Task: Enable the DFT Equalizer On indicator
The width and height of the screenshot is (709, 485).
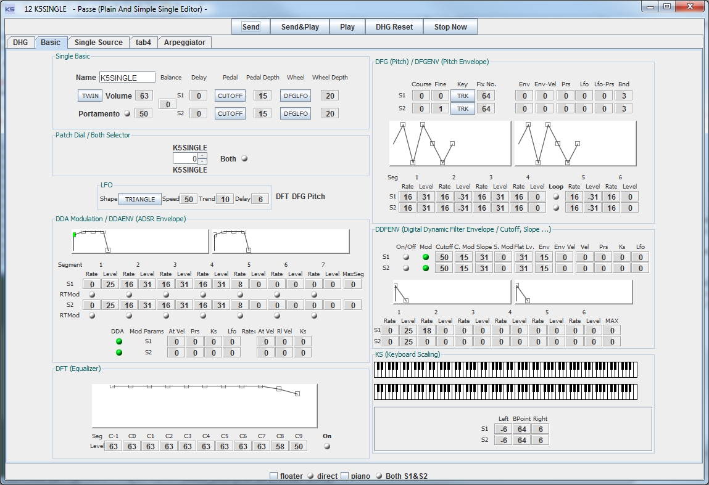Action: pyautogui.click(x=327, y=446)
